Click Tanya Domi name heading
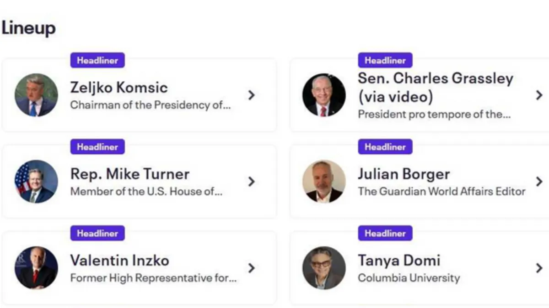Viewport: 549px width, 308px height. (398, 260)
